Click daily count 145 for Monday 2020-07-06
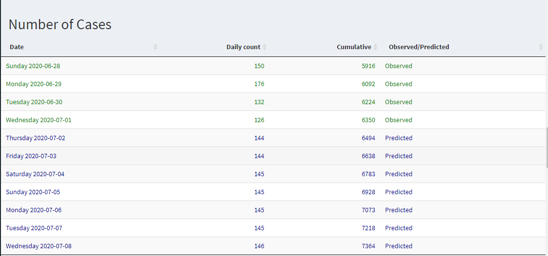 pos(259,210)
